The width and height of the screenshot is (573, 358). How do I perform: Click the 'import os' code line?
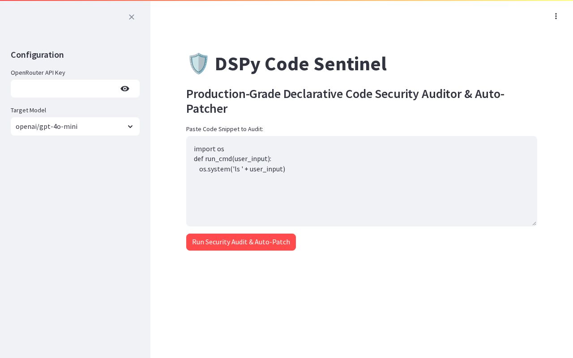(x=209, y=149)
